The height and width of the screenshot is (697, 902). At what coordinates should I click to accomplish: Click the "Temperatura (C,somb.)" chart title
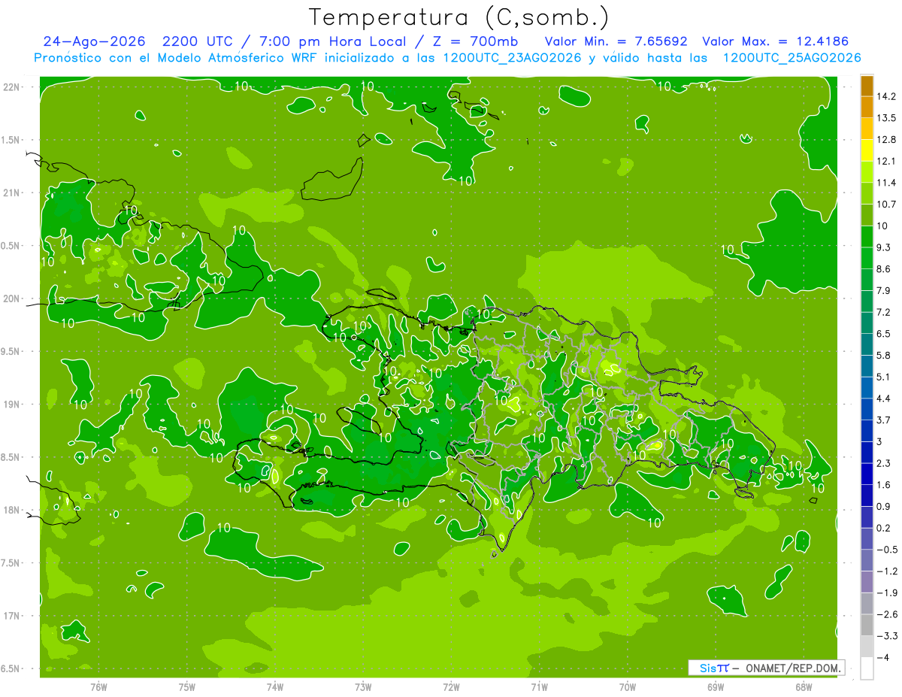(x=459, y=17)
